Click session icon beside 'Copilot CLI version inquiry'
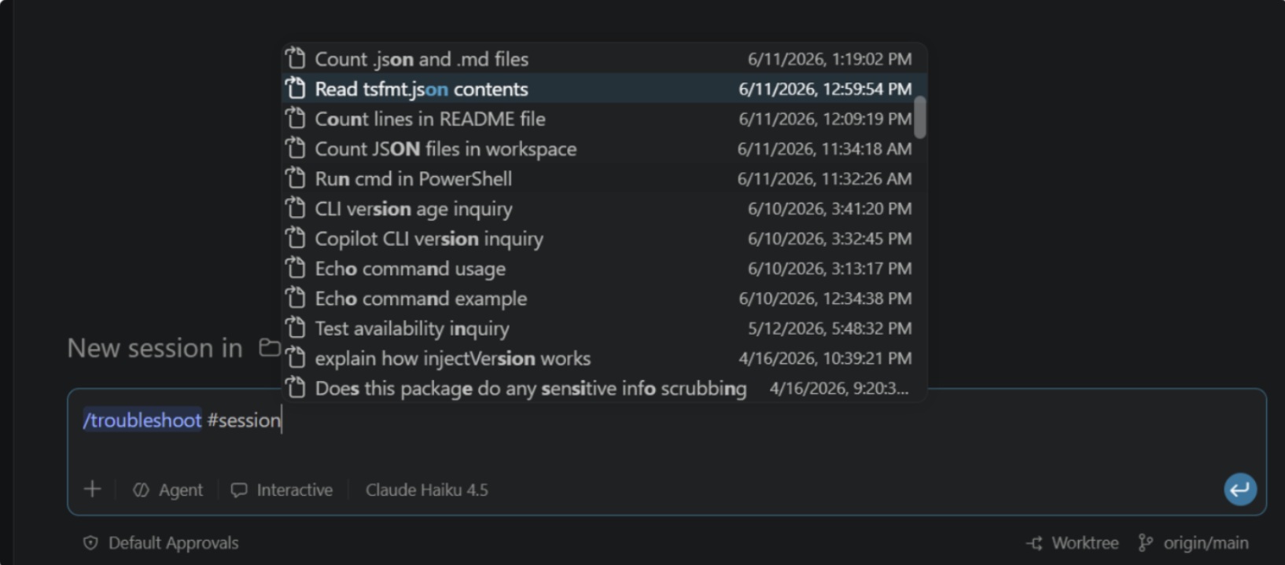 (x=295, y=238)
